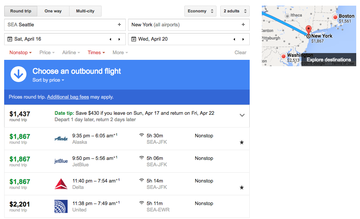This screenshot has width=360, height=219.
Task: Click the United Airlines logo
Action: pos(61,207)
